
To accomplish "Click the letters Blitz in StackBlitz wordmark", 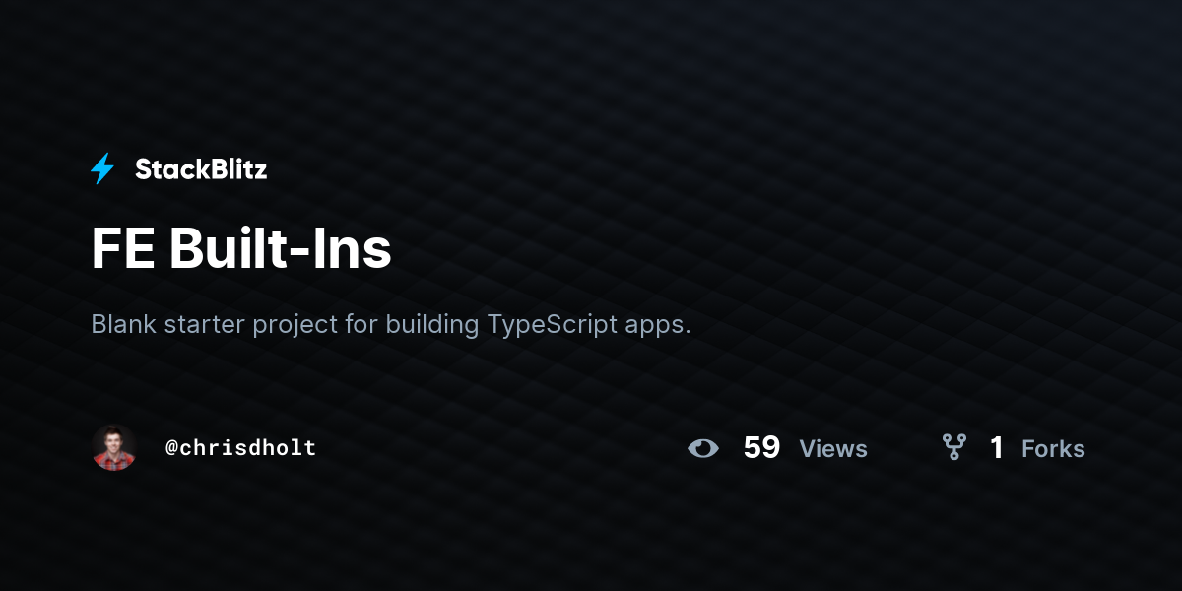I will pos(235,169).
